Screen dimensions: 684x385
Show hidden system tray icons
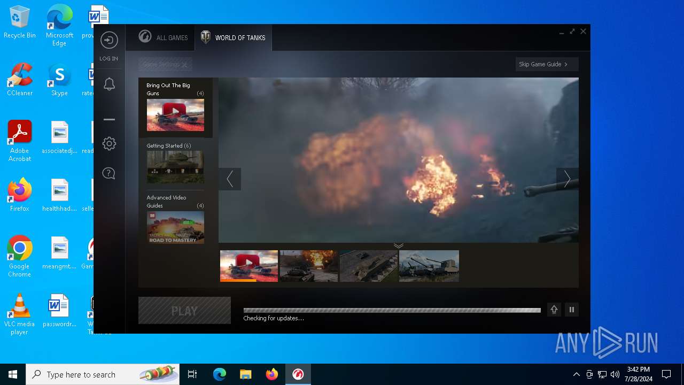[x=576, y=374]
